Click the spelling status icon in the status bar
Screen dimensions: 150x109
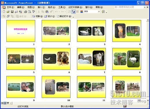[125, 106]
